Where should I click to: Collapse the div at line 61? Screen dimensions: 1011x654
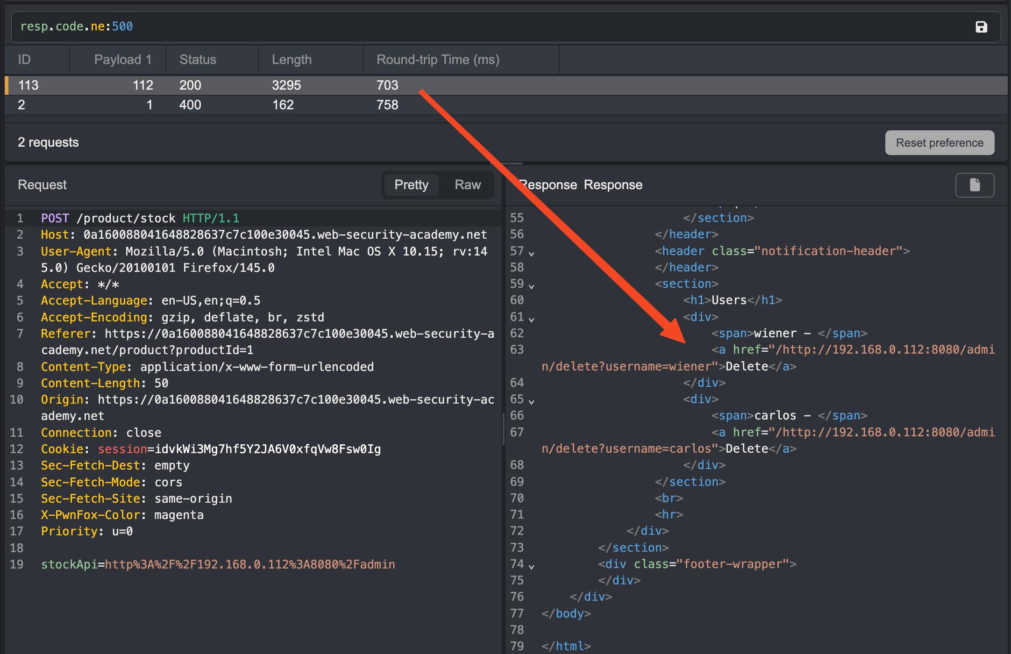pos(532,320)
